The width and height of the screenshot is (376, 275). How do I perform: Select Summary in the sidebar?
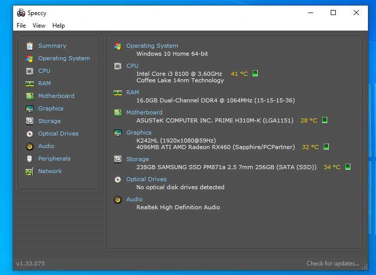point(52,46)
